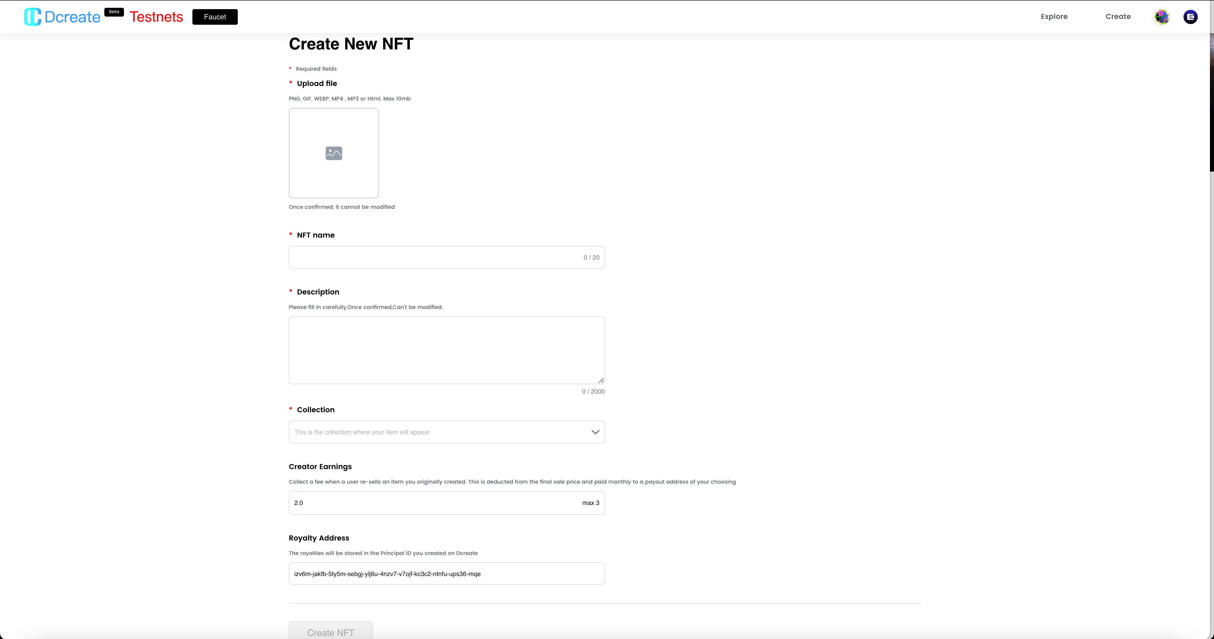The width and height of the screenshot is (1214, 639).
Task: Open the Create menu item
Action: (x=1118, y=17)
